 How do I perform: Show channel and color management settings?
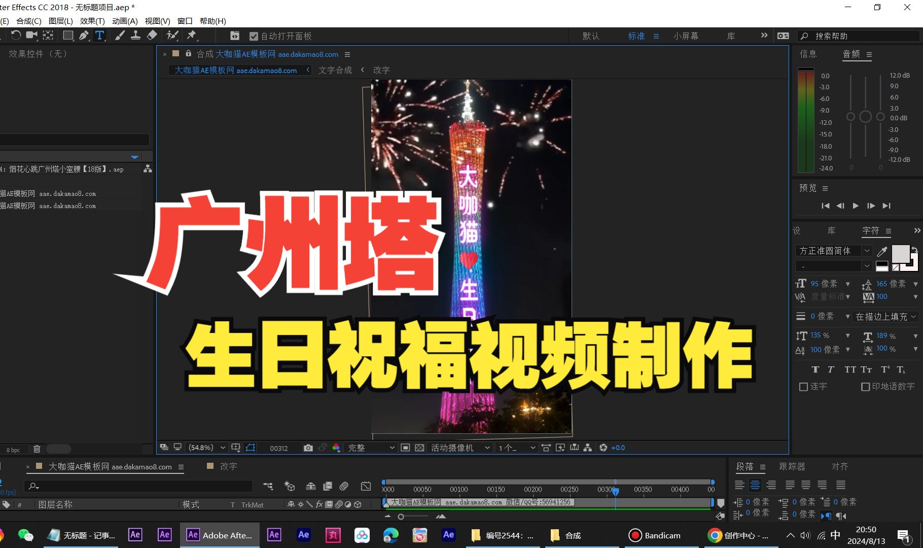(336, 448)
